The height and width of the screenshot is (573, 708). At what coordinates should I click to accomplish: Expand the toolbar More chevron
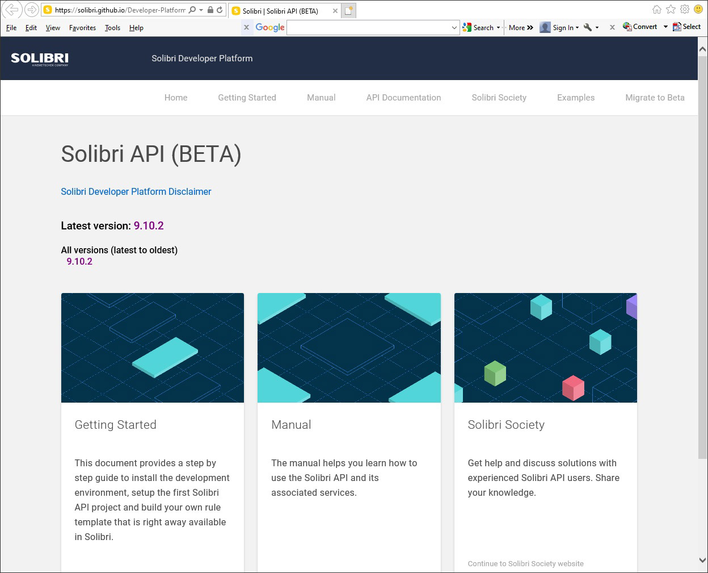(x=521, y=27)
